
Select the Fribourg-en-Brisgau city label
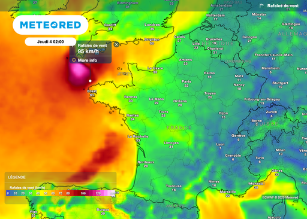coord(262,99)
